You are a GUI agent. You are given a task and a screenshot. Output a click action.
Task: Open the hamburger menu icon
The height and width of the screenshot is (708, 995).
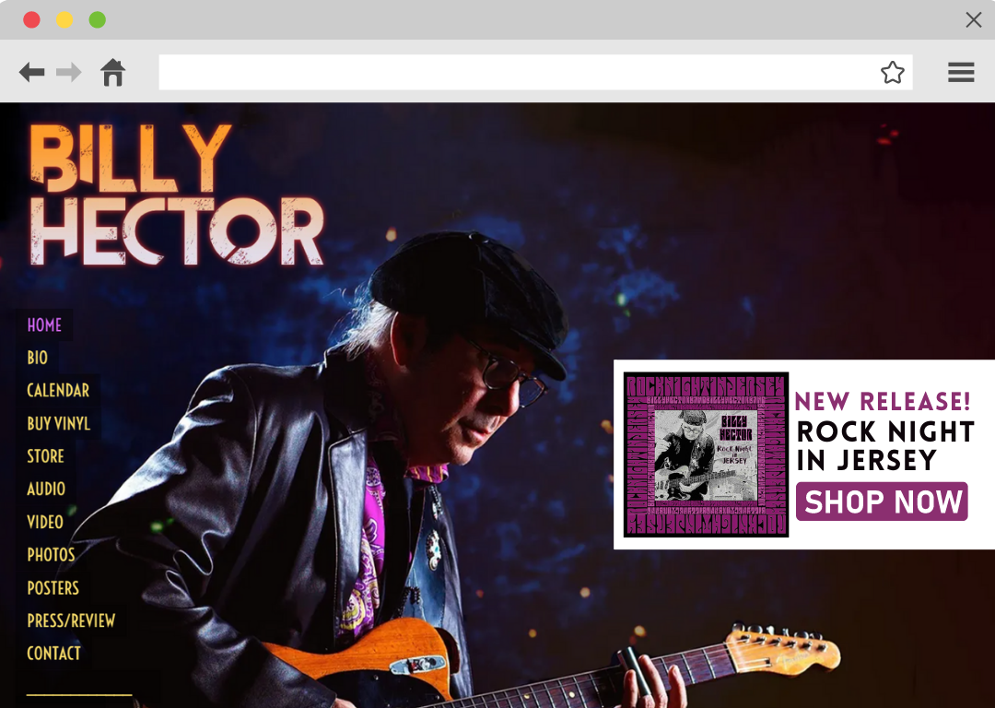pyautogui.click(x=961, y=73)
